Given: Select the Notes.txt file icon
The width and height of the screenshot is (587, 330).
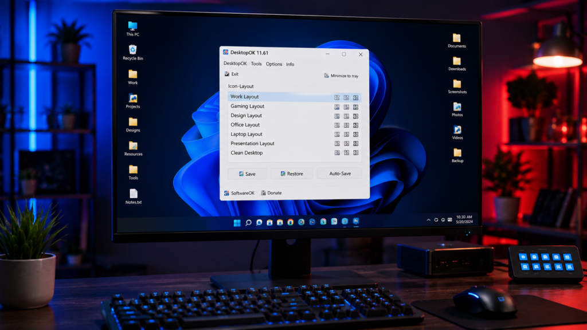Looking at the screenshot, I should [134, 197].
